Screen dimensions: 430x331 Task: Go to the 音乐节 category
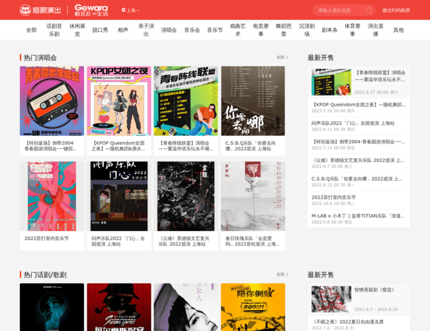coord(214,30)
